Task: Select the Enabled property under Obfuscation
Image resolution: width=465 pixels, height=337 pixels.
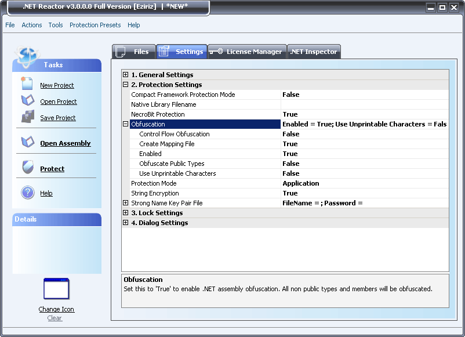Action: coord(289,154)
